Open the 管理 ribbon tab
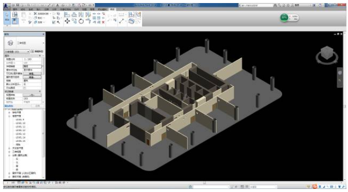Image resolution: width=348 pixels, height=192 pixels. tap(92, 9)
